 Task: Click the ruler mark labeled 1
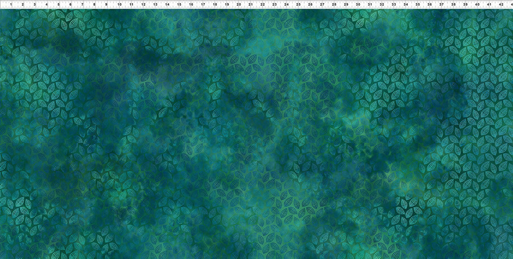click(11, 4)
